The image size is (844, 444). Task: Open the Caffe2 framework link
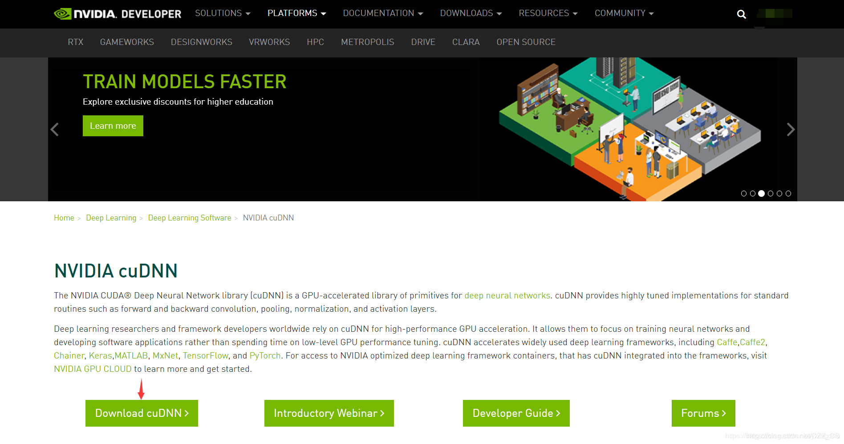pos(752,342)
